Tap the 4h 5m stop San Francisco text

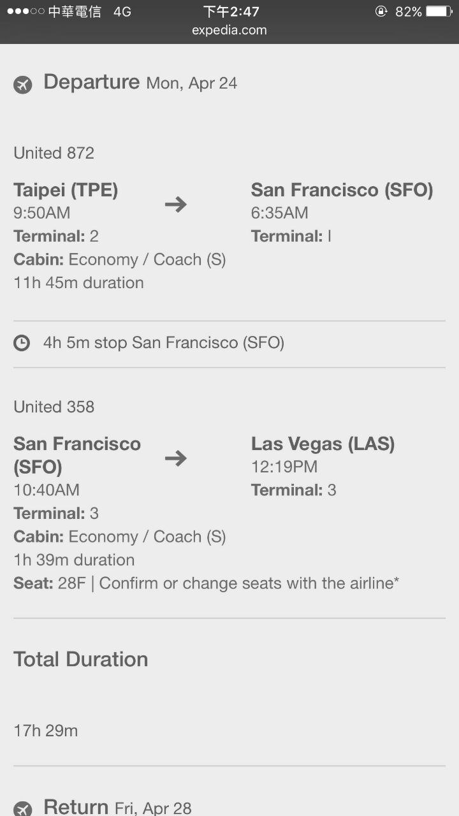pos(163,343)
